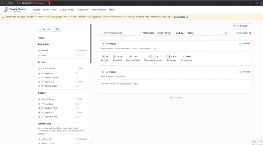
Task: Click the SonarQube community logo
Action: point(15,10)
